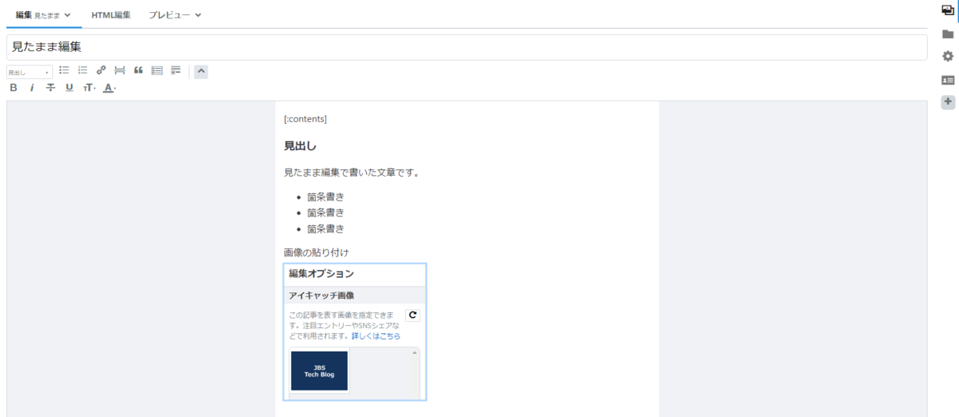Add a footnote using toolbar icon

[176, 71]
